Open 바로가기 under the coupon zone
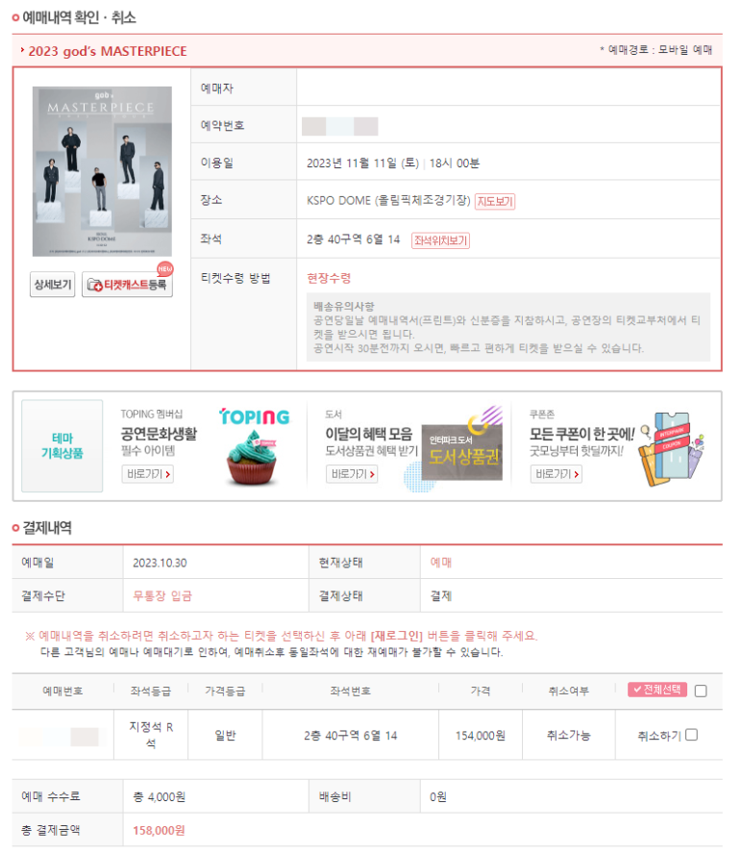The height and width of the screenshot is (855, 743). click(x=557, y=474)
